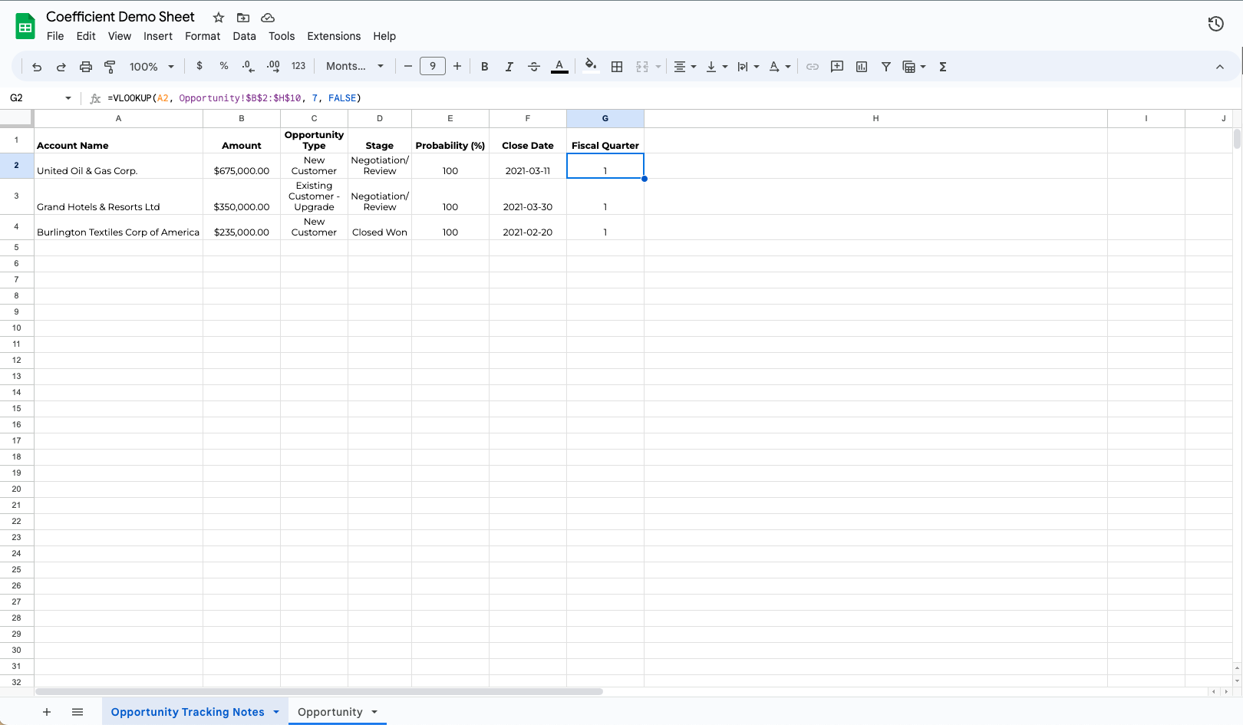Click the Name box showing G2
1243x725 pixels.
tap(40, 97)
